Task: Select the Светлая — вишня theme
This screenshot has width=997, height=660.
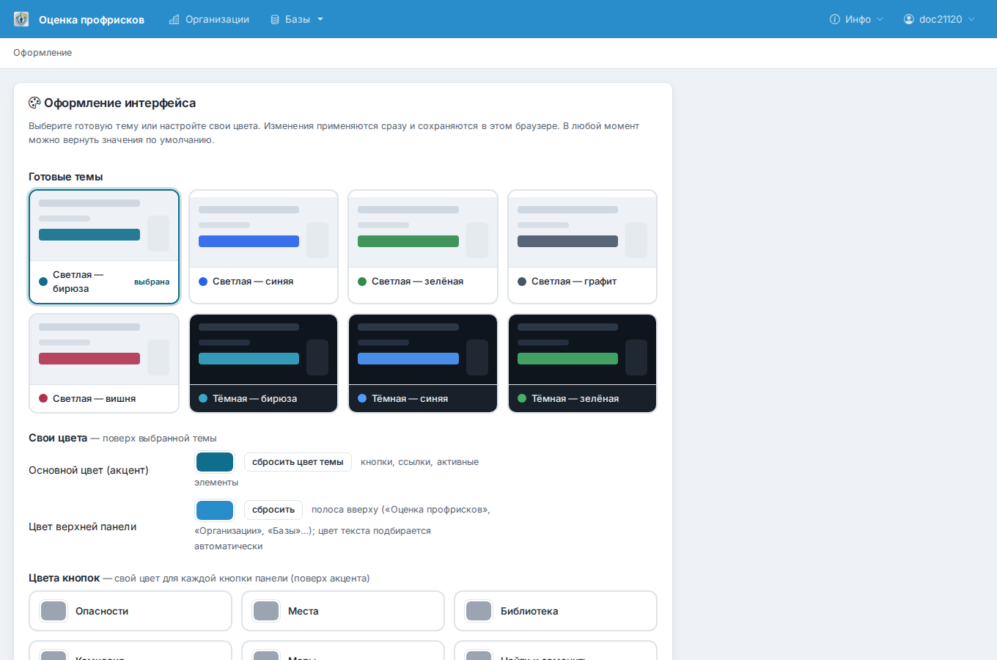Action: click(x=104, y=363)
